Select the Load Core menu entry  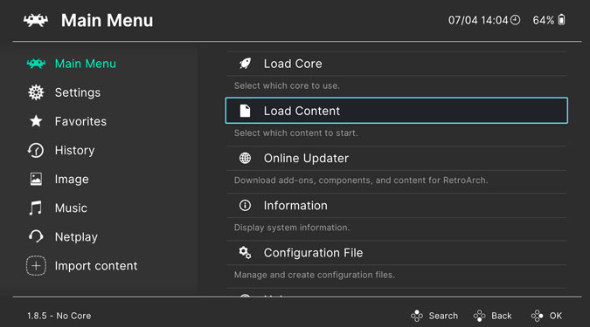(397, 64)
